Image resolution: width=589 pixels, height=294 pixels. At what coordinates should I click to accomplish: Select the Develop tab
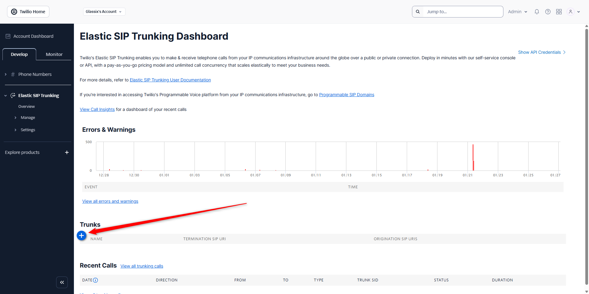point(19,54)
